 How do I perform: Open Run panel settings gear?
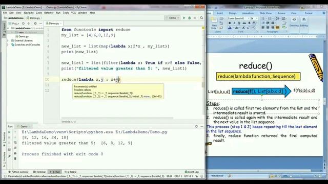click(x=196, y=126)
